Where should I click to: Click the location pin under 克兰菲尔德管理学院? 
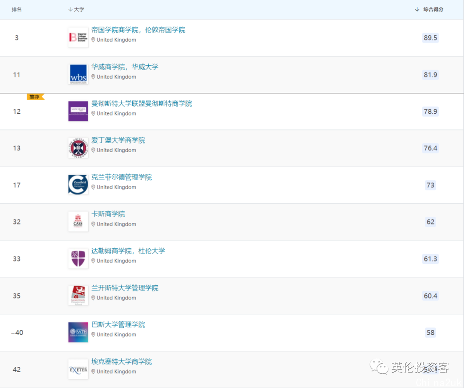point(93,187)
